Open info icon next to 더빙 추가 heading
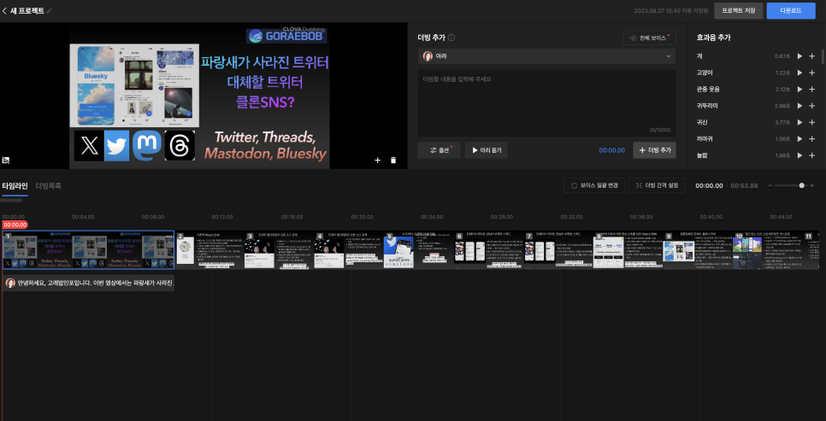This screenshot has height=421, width=826. coord(451,38)
